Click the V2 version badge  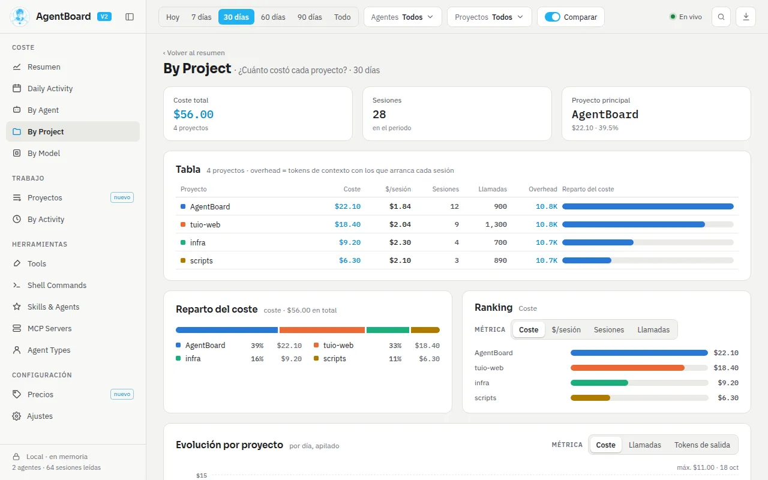coord(104,17)
